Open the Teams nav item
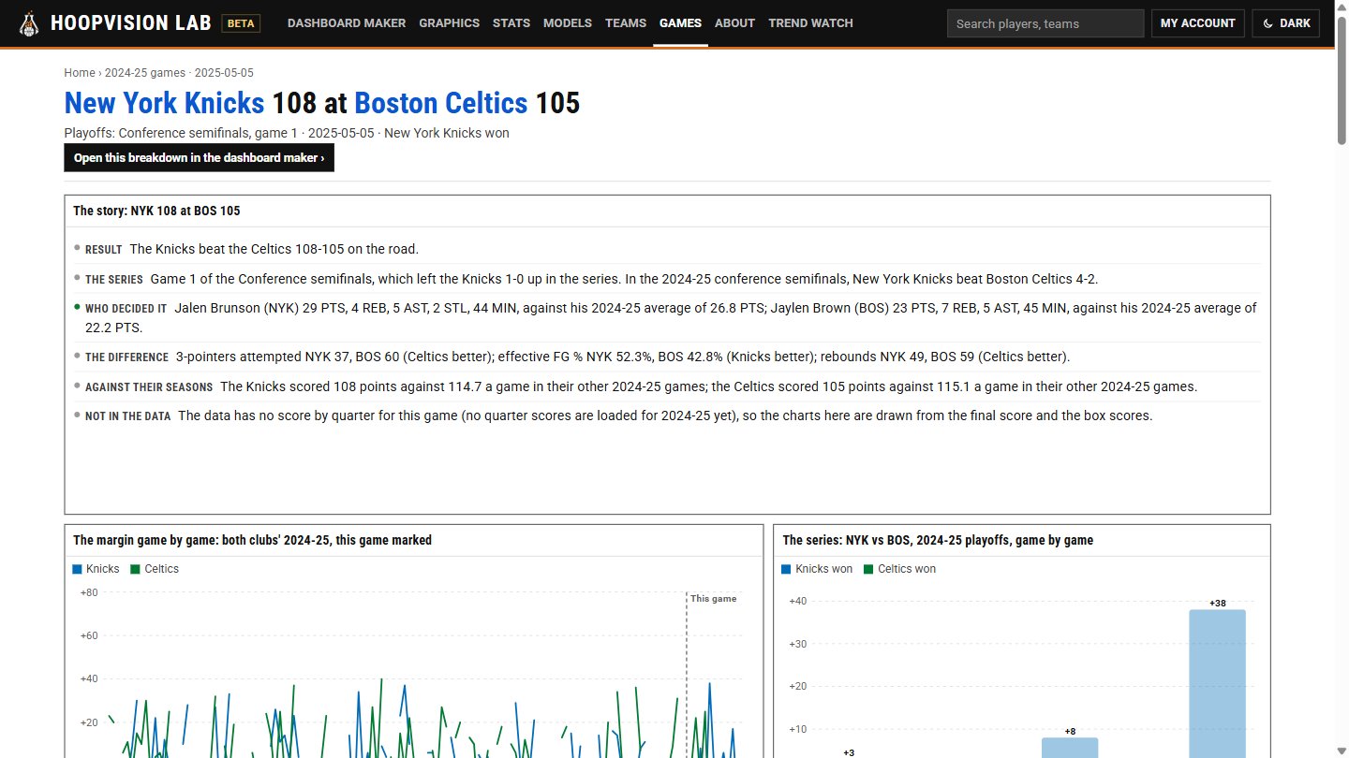Screen dimensions: 1349x758 click(626, 23)
